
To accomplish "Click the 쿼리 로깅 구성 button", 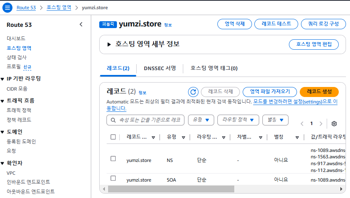I will (323, 24).
